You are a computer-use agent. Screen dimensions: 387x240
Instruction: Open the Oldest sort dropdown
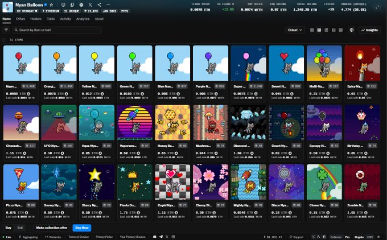coord(295,30)
